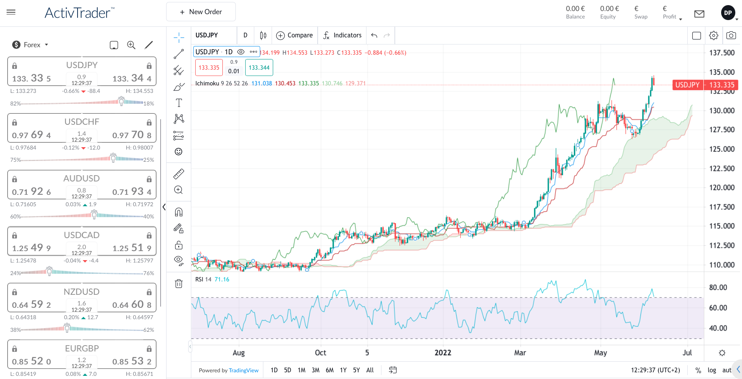Open the D timeframe interval selector
Screen dimensions: 742x379
point(245,35)
